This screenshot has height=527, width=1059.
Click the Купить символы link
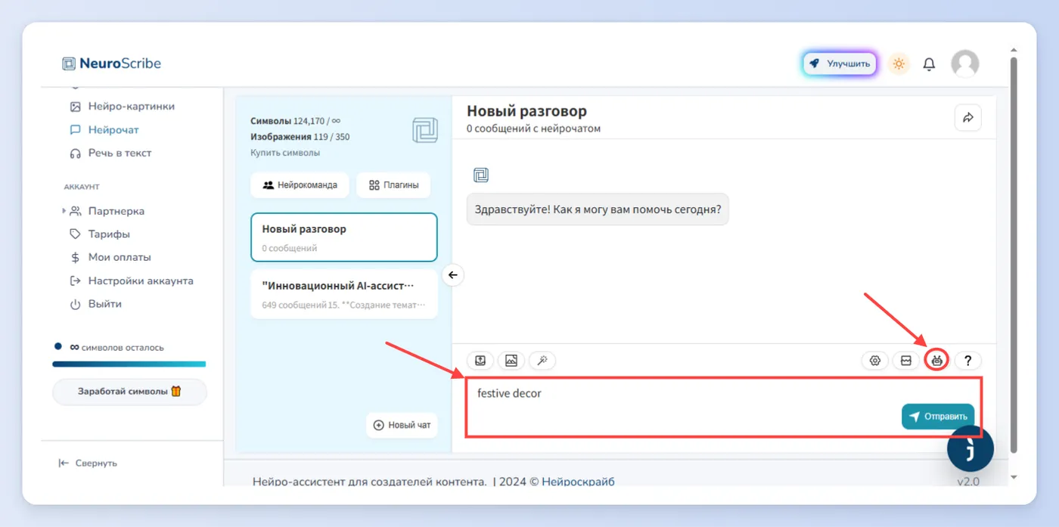pyautogui.click(x=285, y=153)
